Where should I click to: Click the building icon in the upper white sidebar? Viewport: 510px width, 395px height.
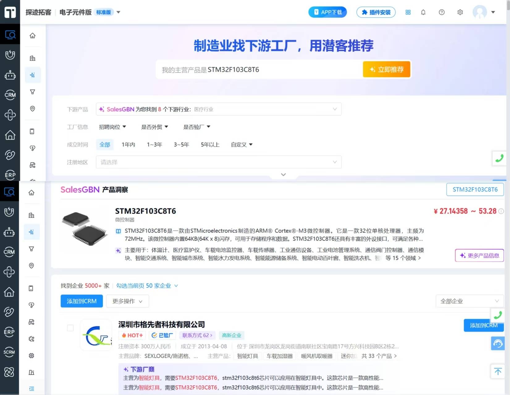(32, 58)
